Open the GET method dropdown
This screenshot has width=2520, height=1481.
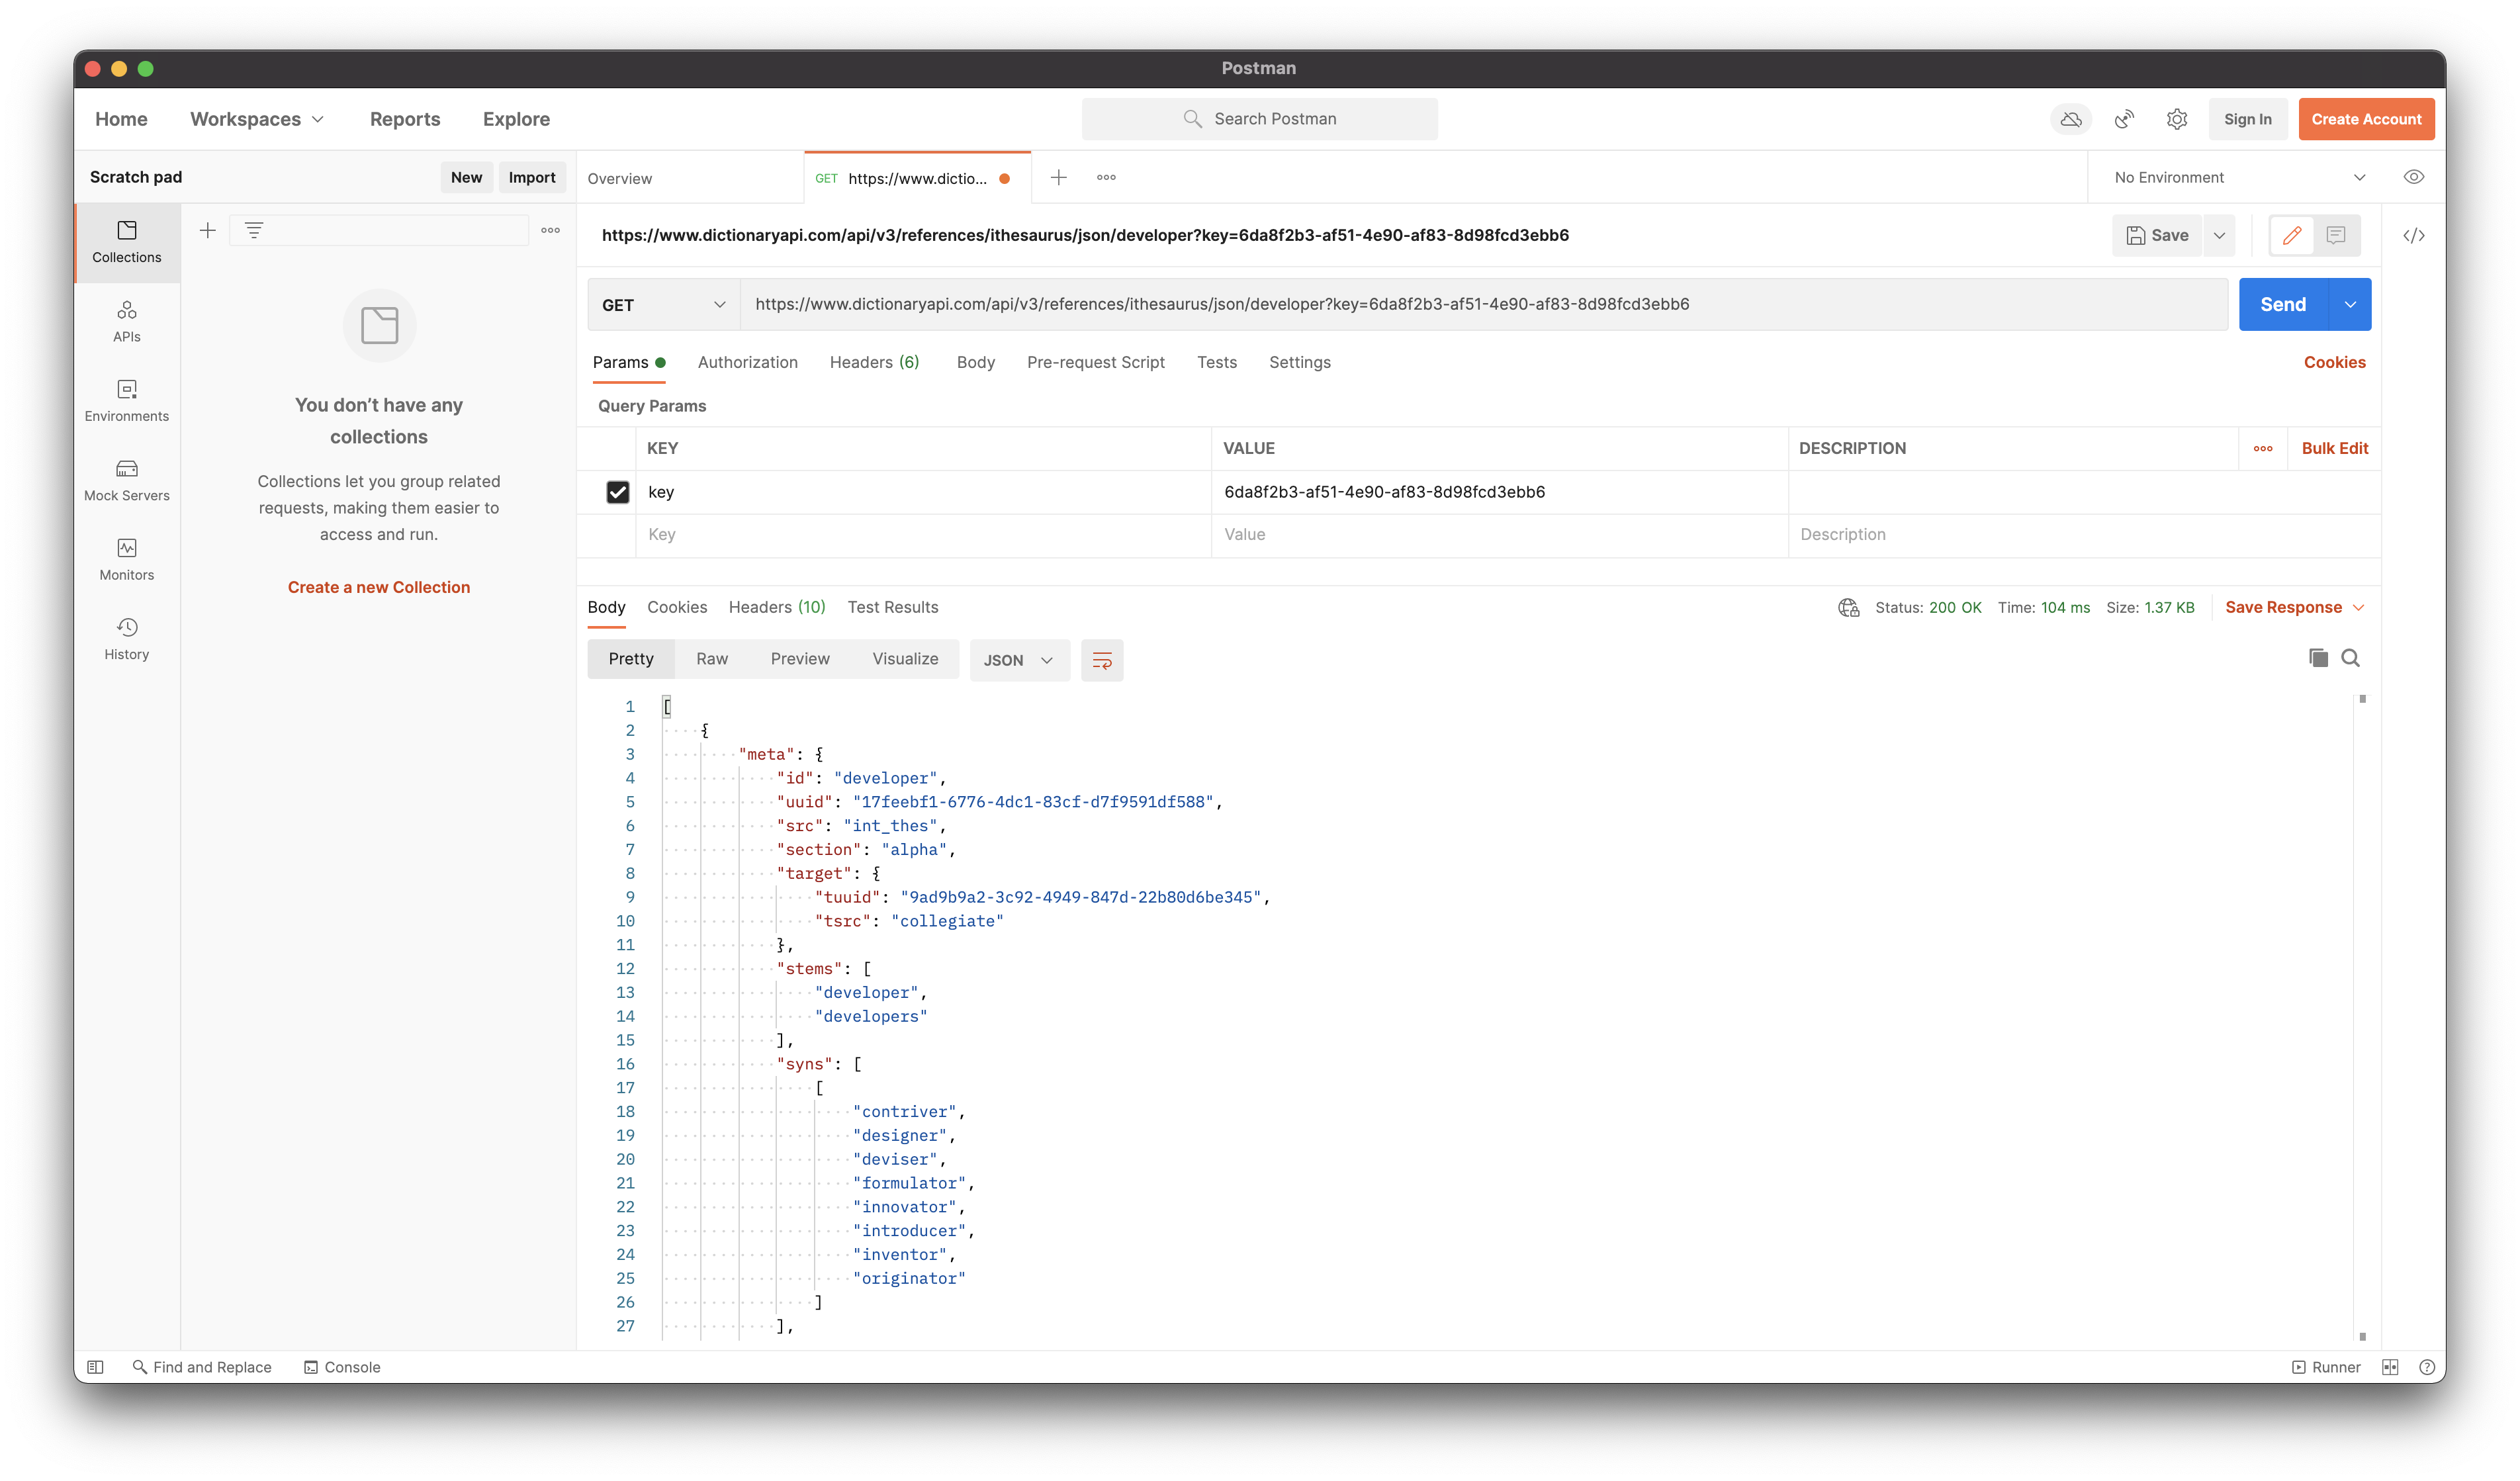(663, 305)
